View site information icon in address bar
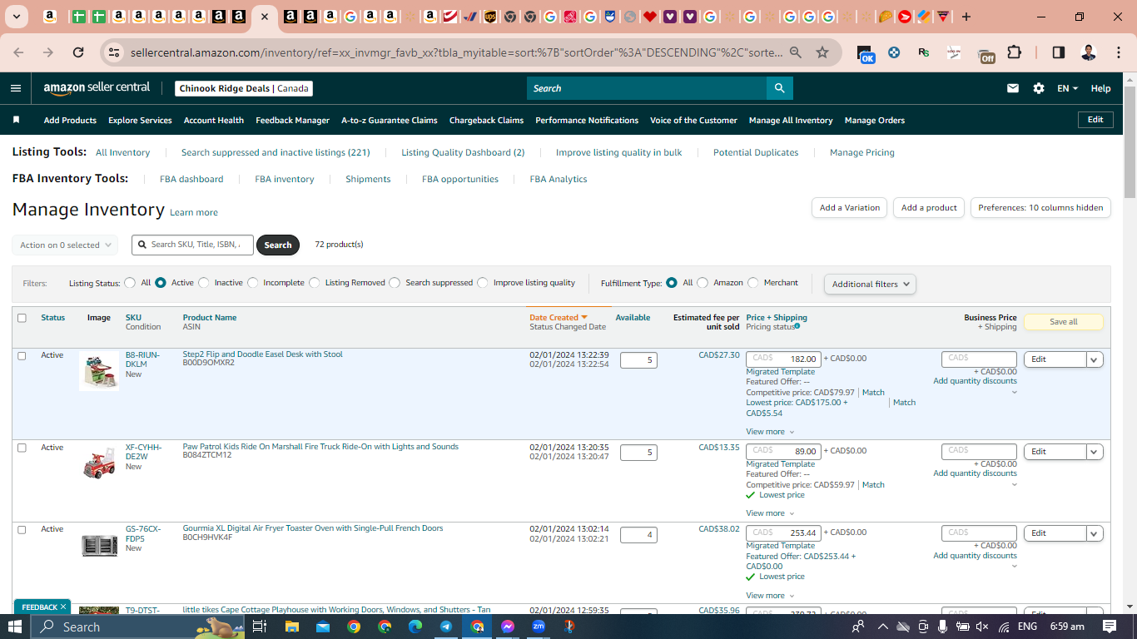 coord(115,52)
